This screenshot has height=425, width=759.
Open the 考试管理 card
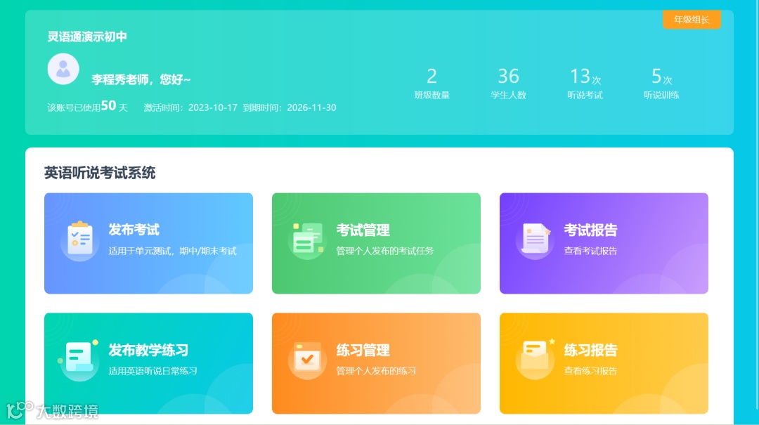point(376,244)
